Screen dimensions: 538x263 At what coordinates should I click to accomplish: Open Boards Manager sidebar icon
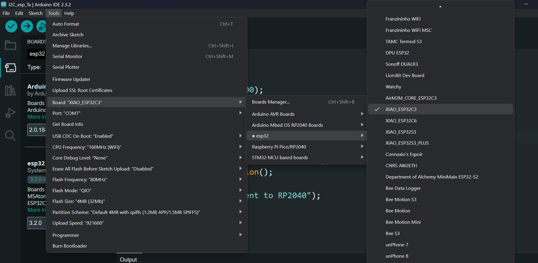tap(10, 68)
